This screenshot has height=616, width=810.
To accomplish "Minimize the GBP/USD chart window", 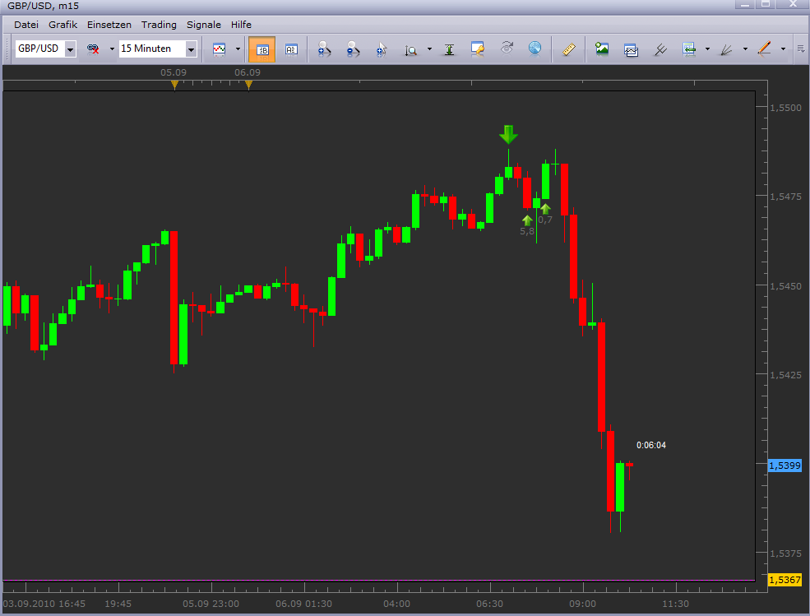I will tap(745, 4).
